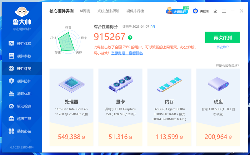The image size is (250, 155).
Task: Switch to the 光线追踪评测 tab
Action: click(x=108, y=11)
